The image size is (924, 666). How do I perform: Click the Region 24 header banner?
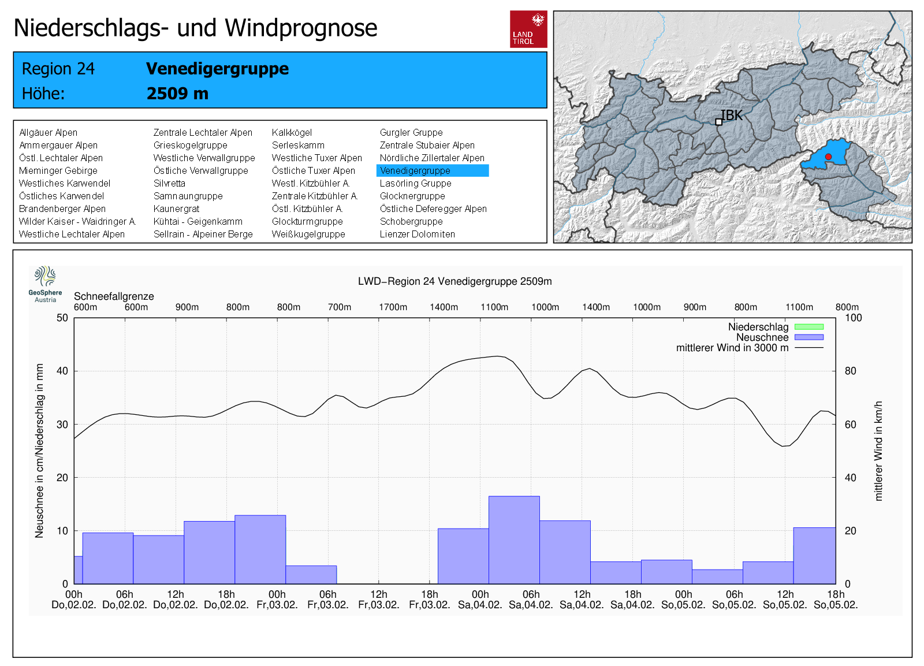[x=280, y=80]
